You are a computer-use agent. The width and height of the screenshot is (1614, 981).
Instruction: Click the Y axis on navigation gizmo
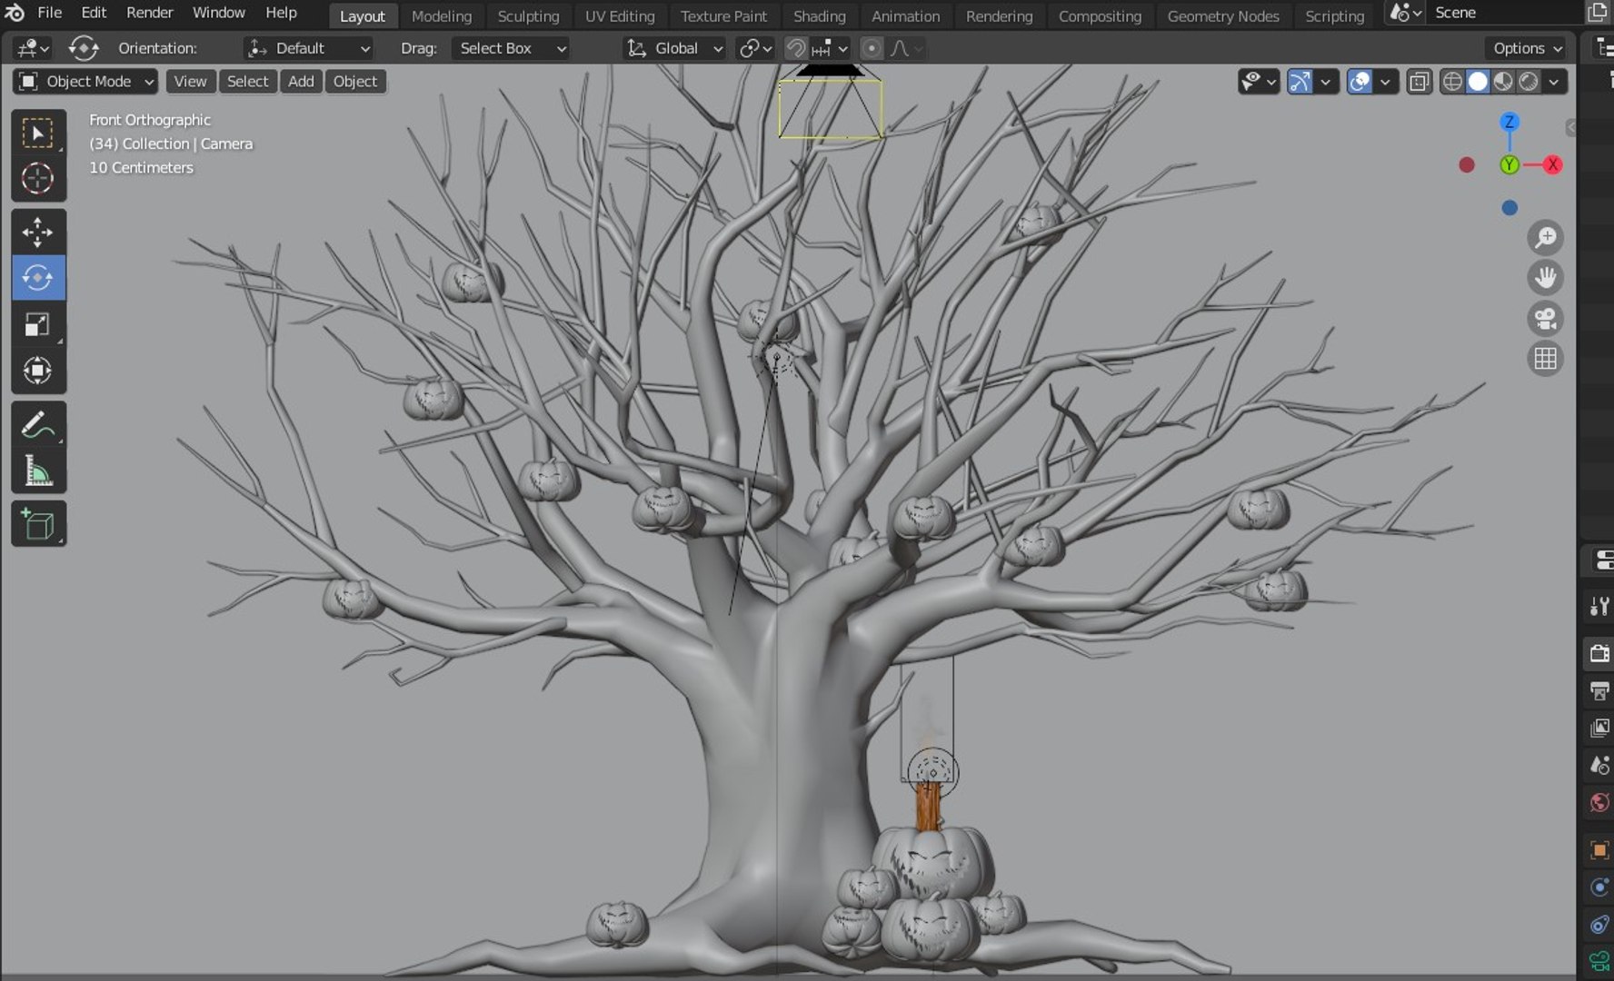tap(1509, 164)
